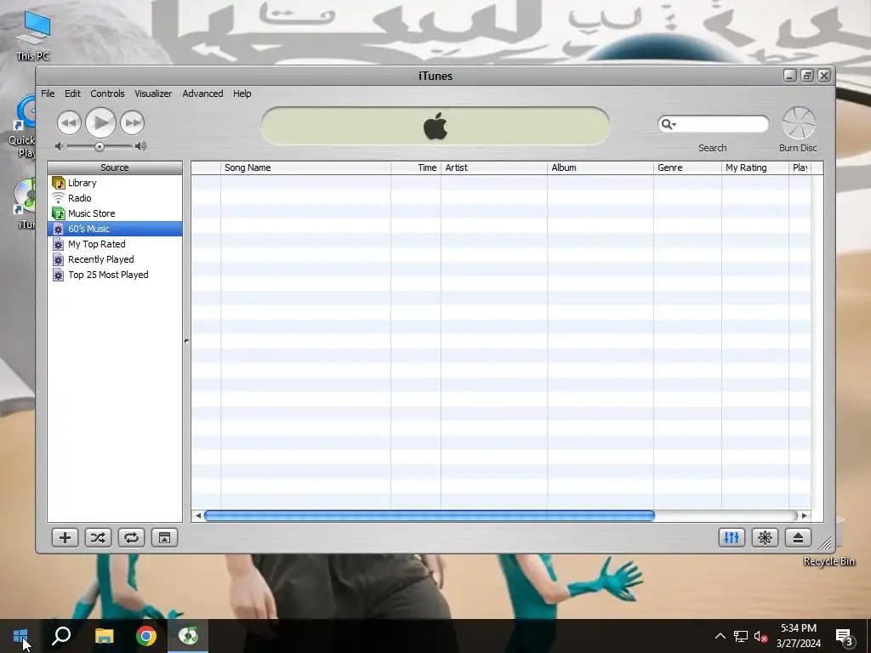Select Library in the Source list
The height and width of the screenshot is (653, 871).
[x=115, y=183]
